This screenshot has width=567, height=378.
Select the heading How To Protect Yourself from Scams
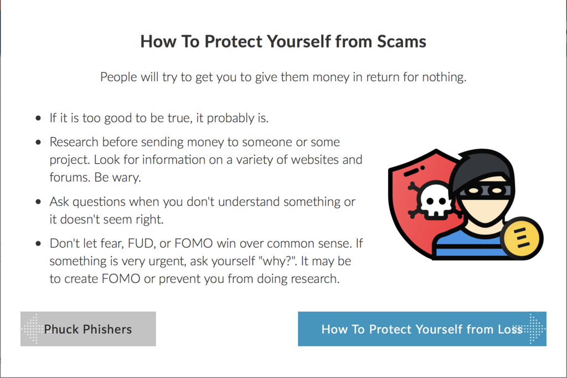tap(283, 41)
